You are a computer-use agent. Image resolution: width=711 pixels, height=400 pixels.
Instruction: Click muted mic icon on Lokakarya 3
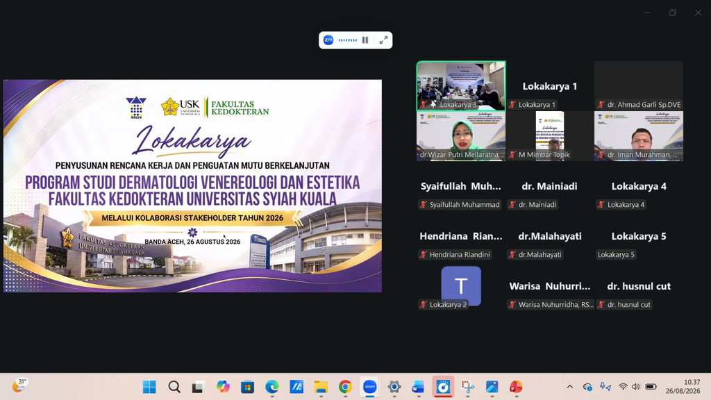point(424,104)
